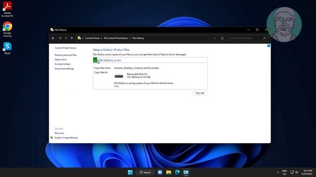This screenshot has height=177, width=316.
Task: Open the Select drive link
Action: [x=60, y=59]
